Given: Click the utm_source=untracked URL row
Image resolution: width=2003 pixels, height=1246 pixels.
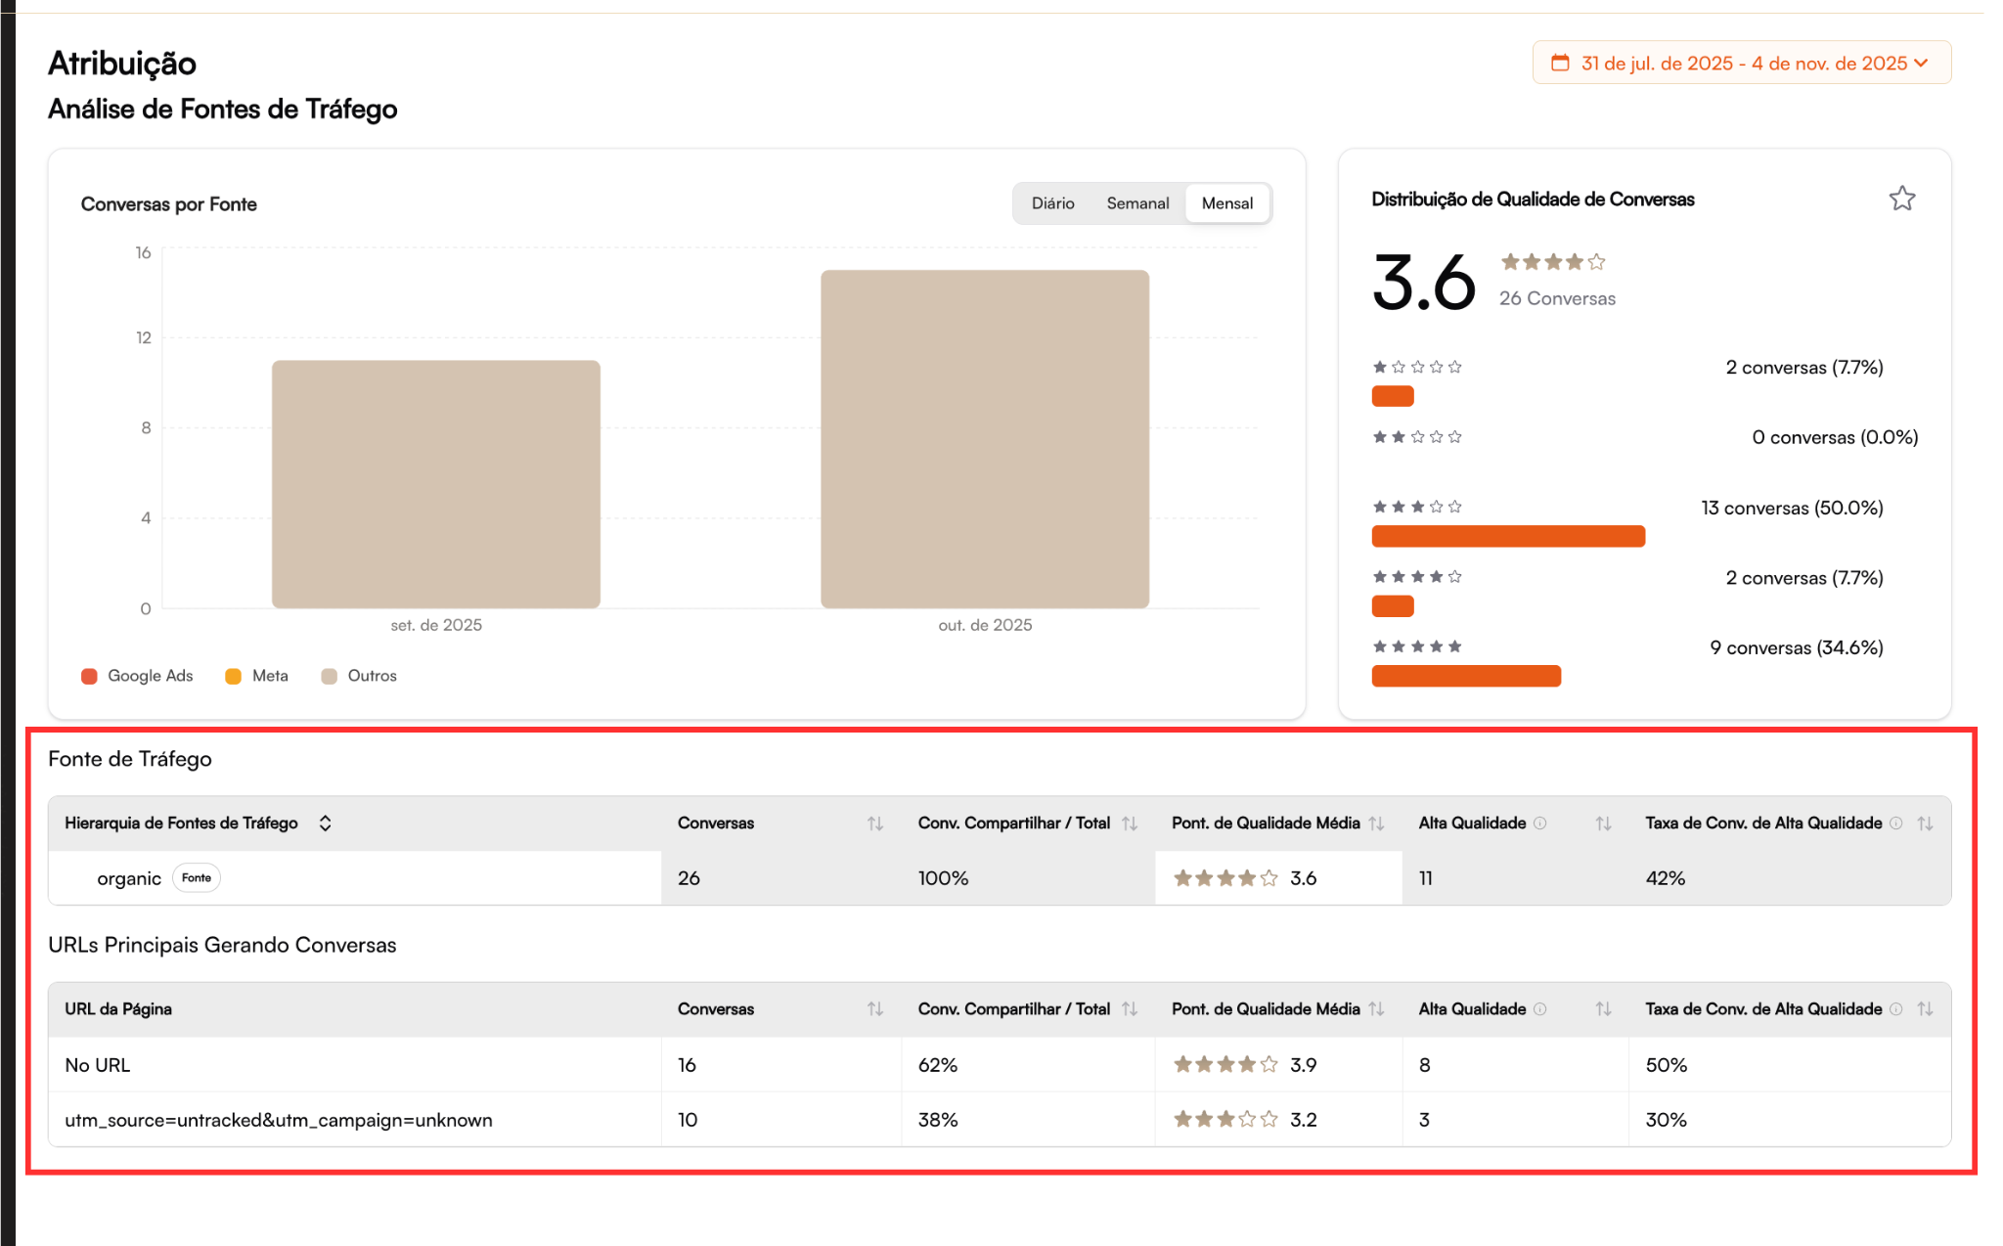Looking at the screenshot, I should (279, 1120).
